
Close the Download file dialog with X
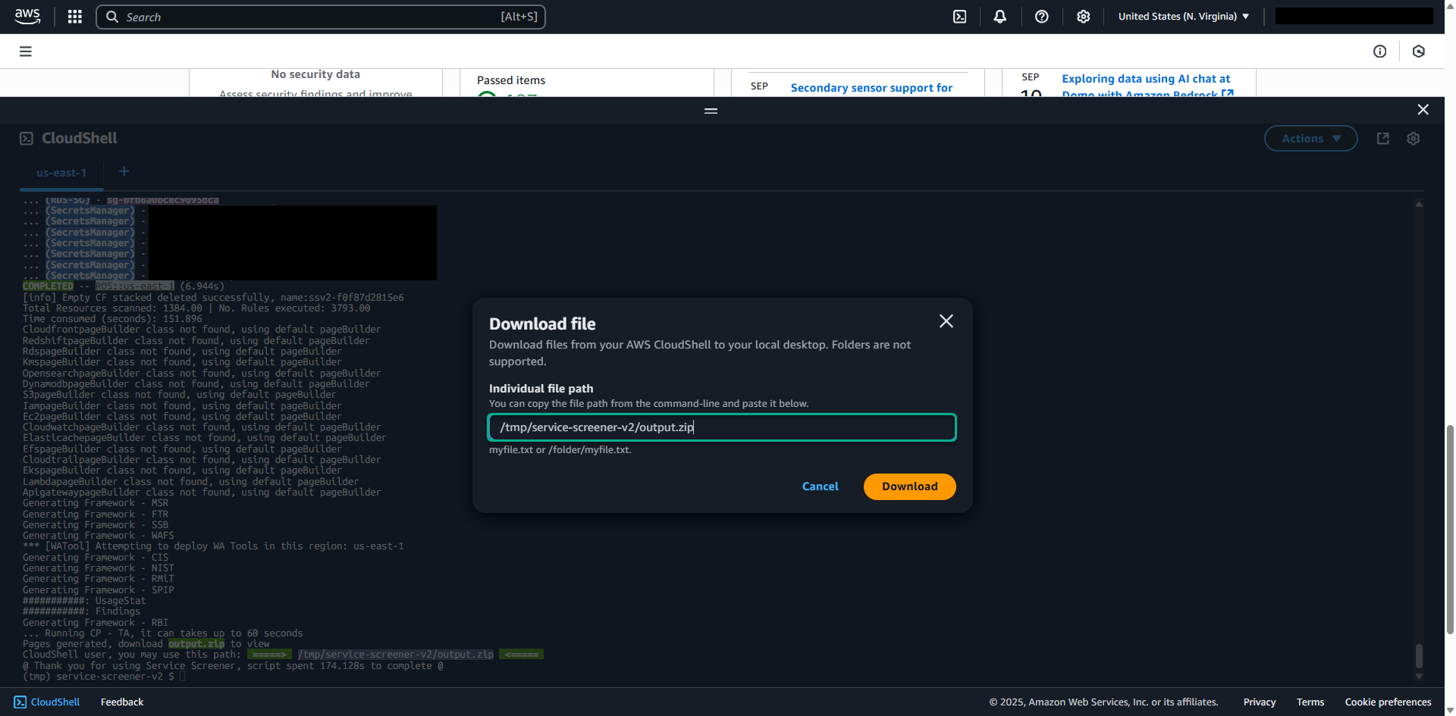946,321
